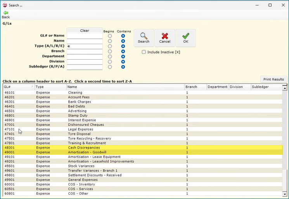This screenshot has height=199, width=289.
Task: Click the GL# or Name input field
Action: tap(85, 36)
